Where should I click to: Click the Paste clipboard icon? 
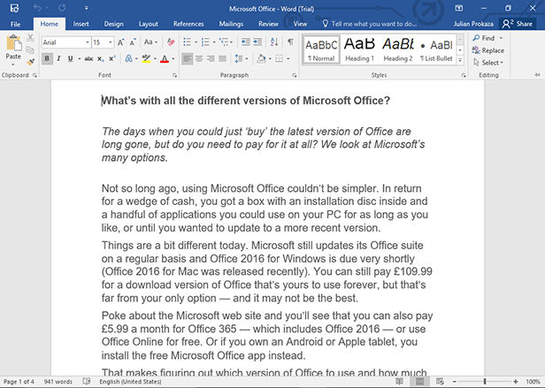click(14, 44)
